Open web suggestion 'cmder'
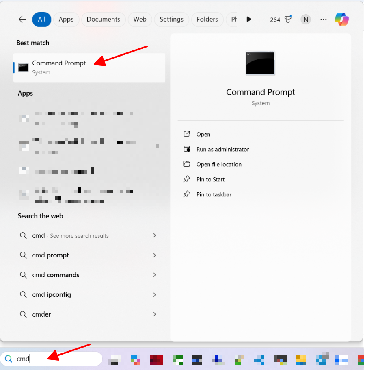365x370 pixels. 89,314
